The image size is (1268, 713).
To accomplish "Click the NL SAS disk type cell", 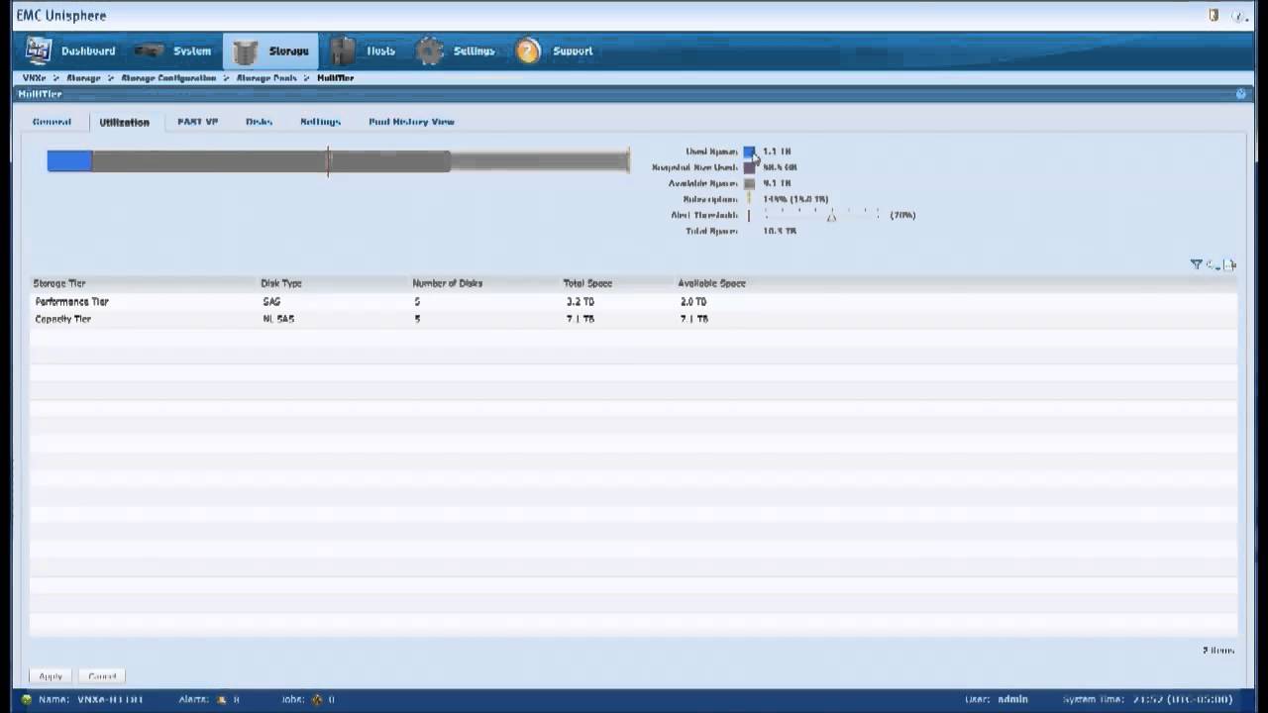I will pos(278,319).
